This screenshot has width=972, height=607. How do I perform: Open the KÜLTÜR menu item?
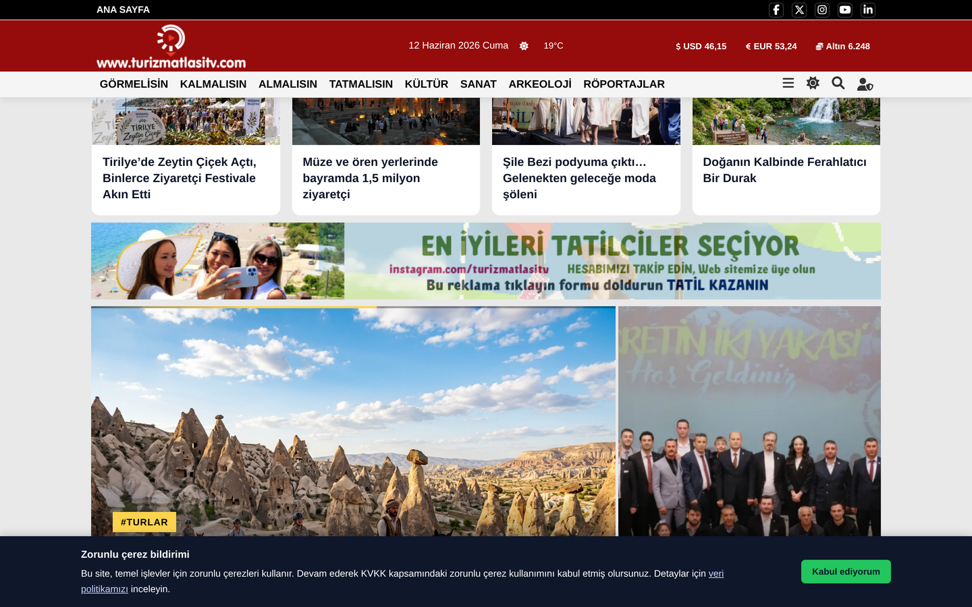click(427, 84)
